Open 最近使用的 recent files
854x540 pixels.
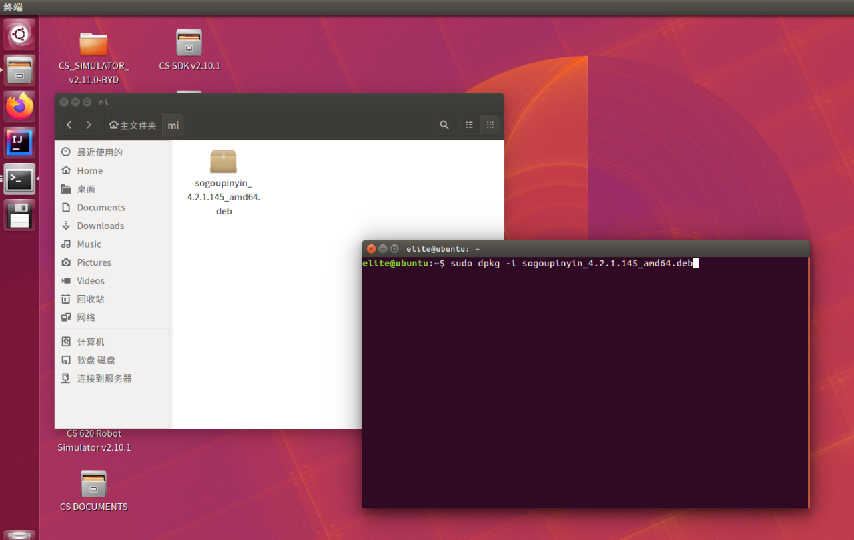99,152
